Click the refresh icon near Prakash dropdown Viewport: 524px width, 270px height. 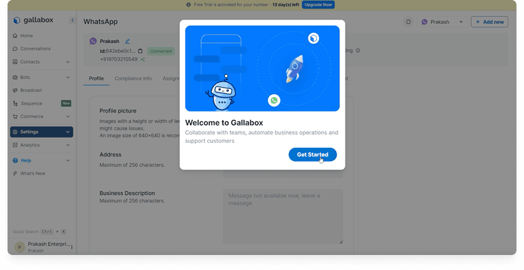(408, 22)
